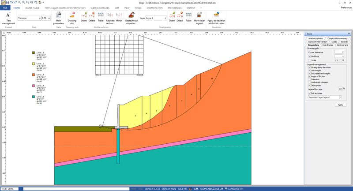Switch to WATER TABLE ribbon tab
This screenshot has height=191, width=353.
coord(32,8)
